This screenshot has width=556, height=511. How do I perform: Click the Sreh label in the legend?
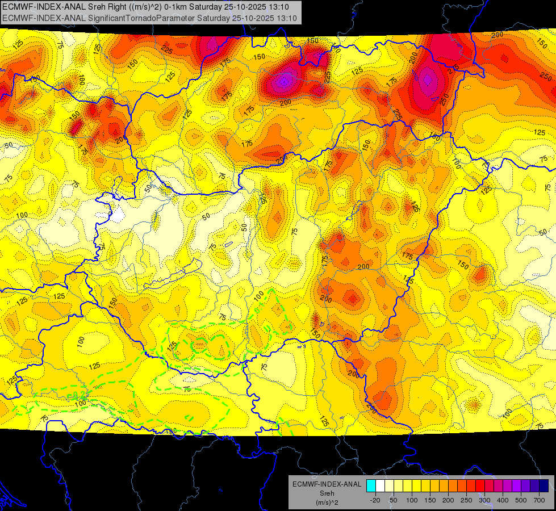coord(327,493)
